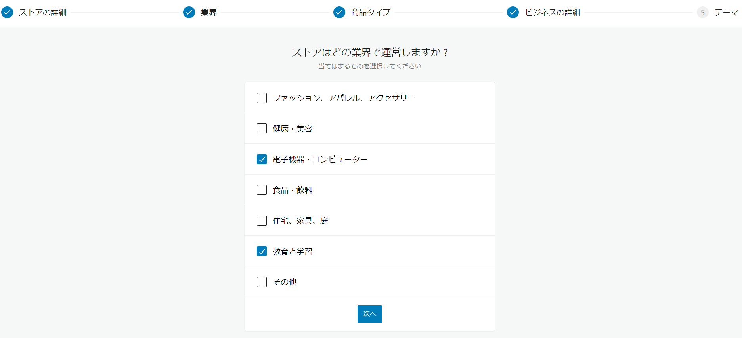Go to the ストアの詳細 step label

tap(43, 13)
